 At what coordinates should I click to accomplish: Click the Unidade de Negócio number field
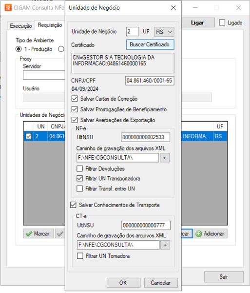tap(133, 31)
